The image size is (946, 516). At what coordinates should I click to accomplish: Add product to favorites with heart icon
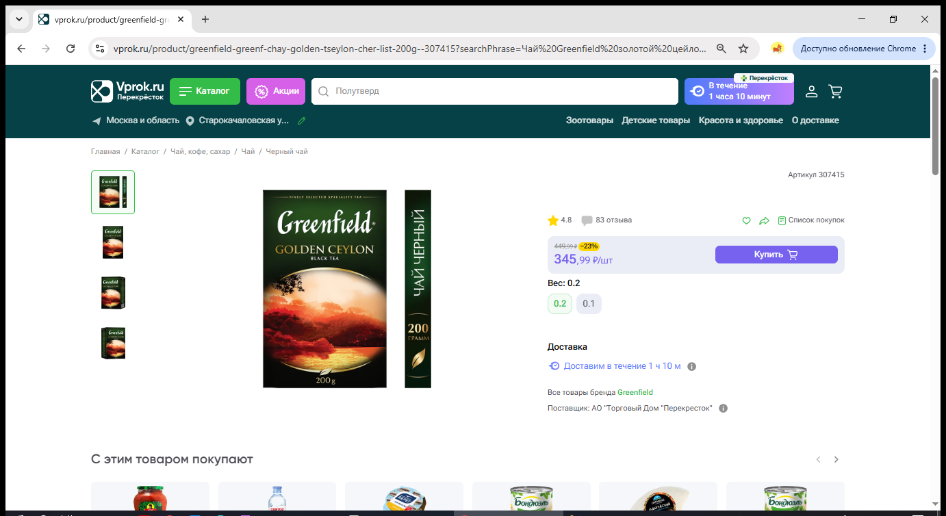(x=747, y=220)
